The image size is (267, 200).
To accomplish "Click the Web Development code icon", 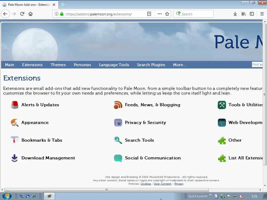I will point(222,123).
